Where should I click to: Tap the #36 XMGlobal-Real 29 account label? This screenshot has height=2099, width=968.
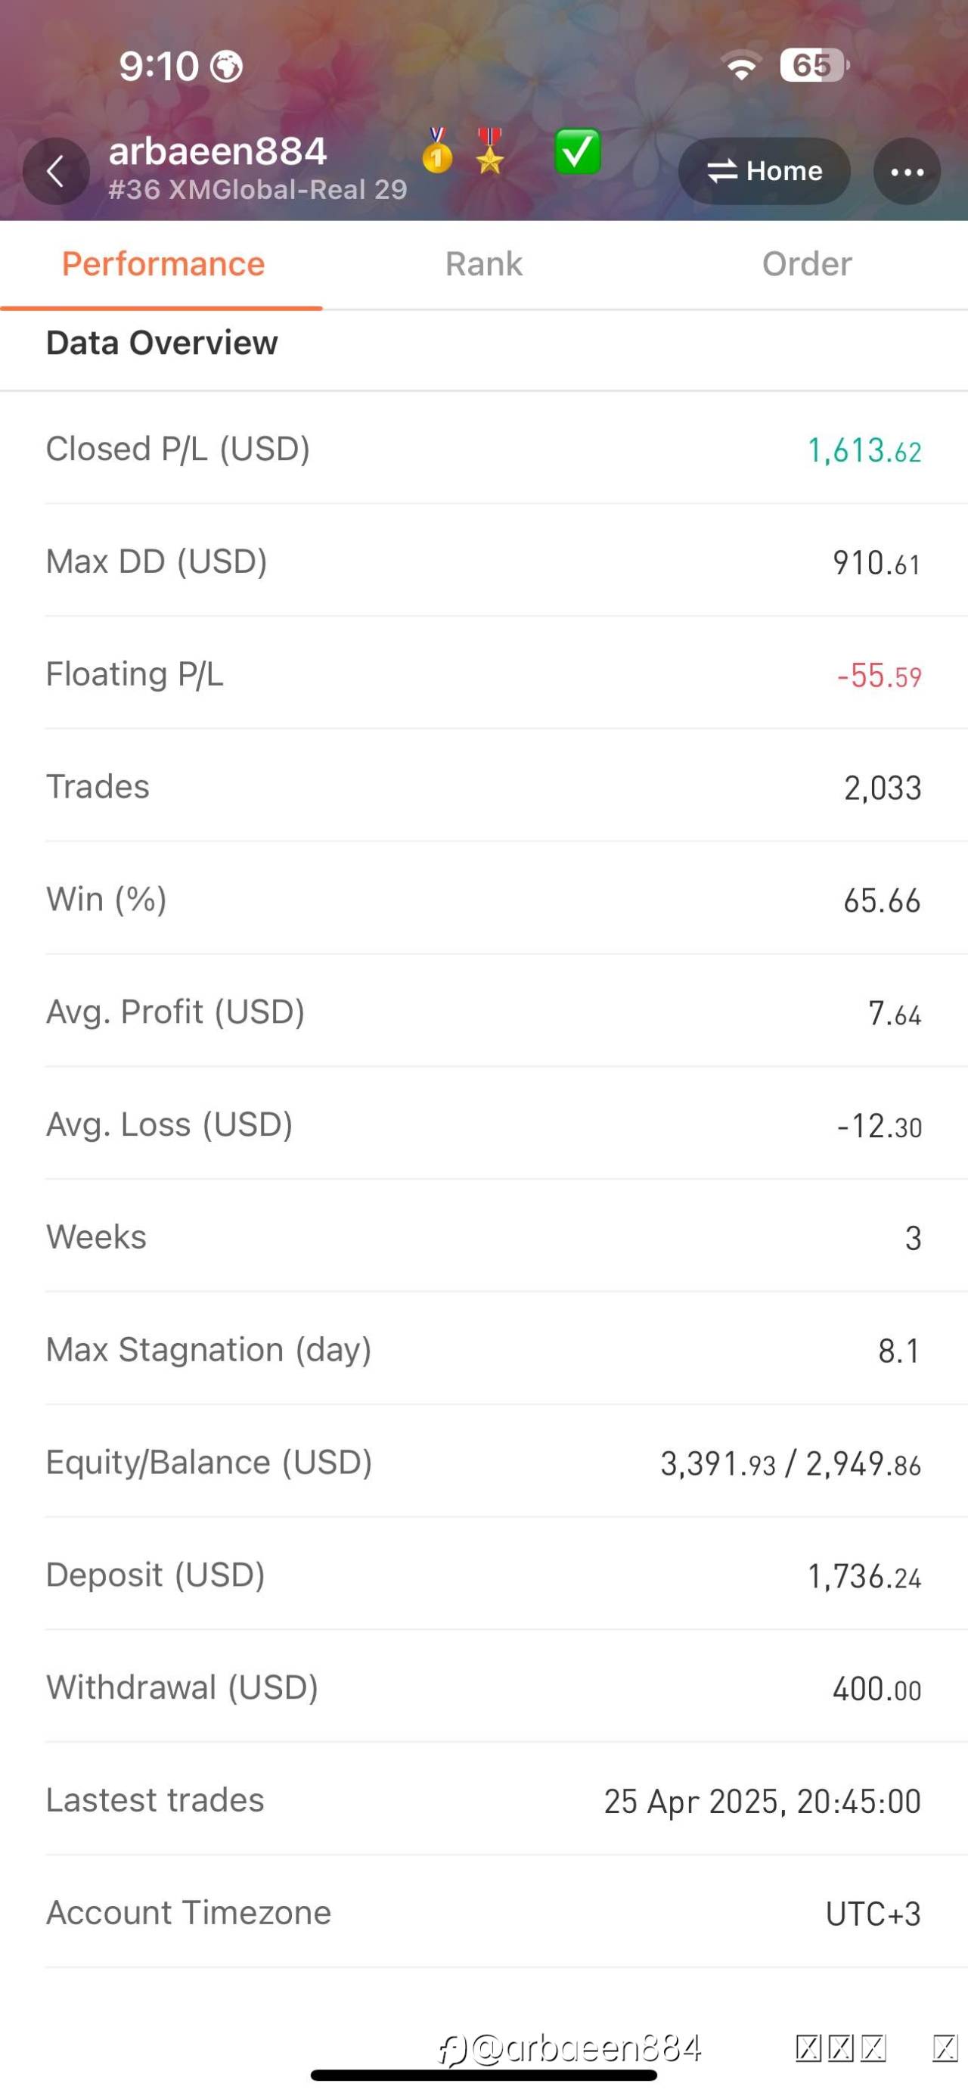point(257,190)
